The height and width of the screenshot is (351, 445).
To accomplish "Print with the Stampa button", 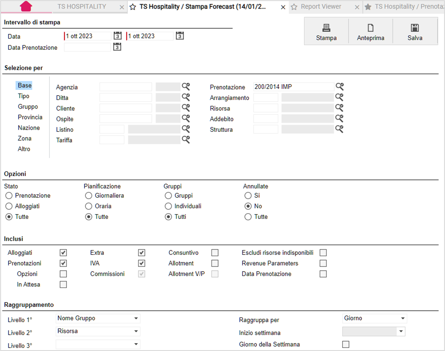I will pyautogui.click(x=326, y=32).
